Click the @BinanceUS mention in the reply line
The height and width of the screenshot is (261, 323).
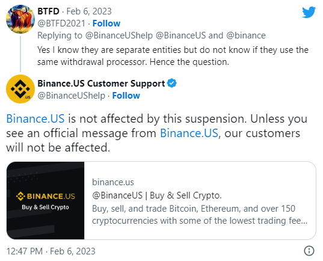click(x=180, y=35)
